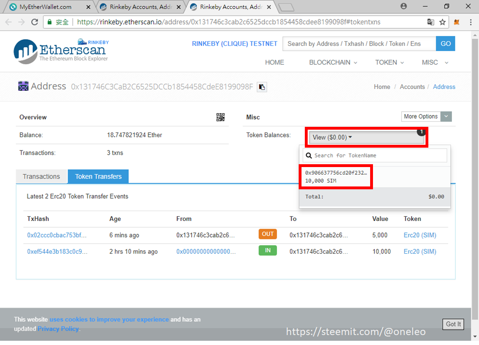Image resolution: width=479 pixels, height=345 pixels.
Task: Toggle the View ($0.00) token dropdown
Action: [x=366, y=137]
